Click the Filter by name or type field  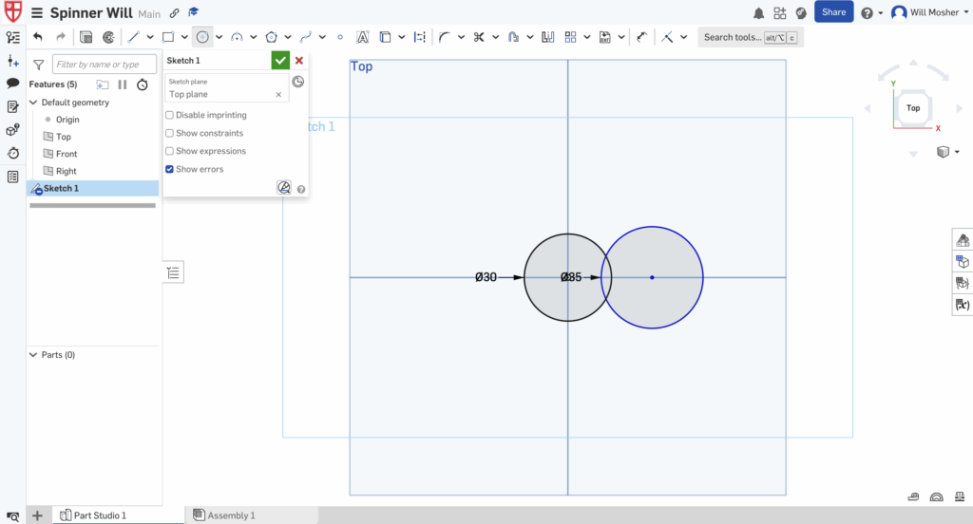(x=104, y=65)
